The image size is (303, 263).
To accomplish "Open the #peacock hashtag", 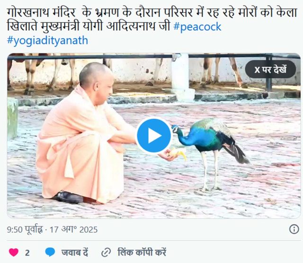I will 197,26.
